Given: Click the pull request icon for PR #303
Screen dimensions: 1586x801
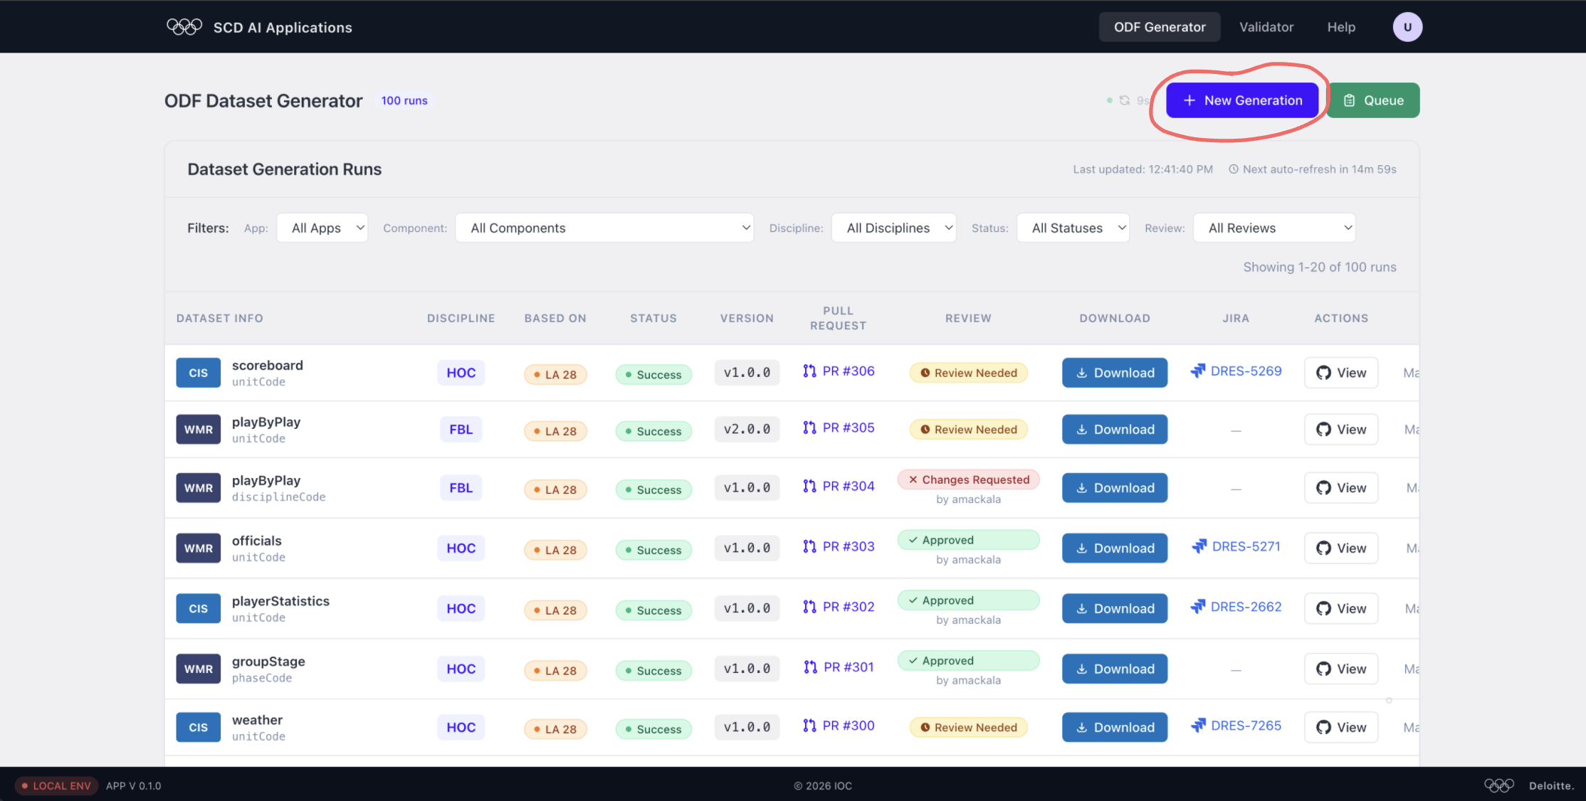Looking at the screenshot, I should pyautogui.click(x=809, y=546).
